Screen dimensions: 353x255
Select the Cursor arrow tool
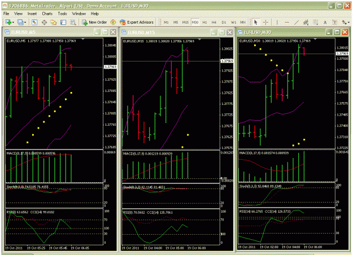coord(255,22)
